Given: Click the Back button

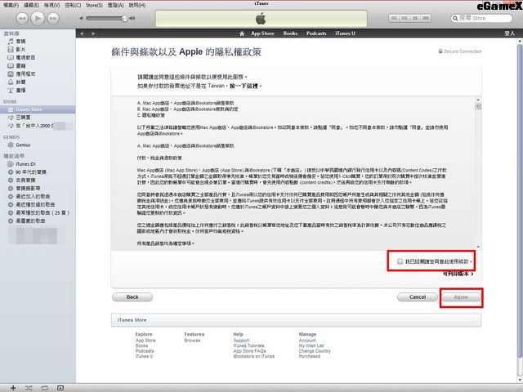Looking at the screenshot, I should [132, 297].
